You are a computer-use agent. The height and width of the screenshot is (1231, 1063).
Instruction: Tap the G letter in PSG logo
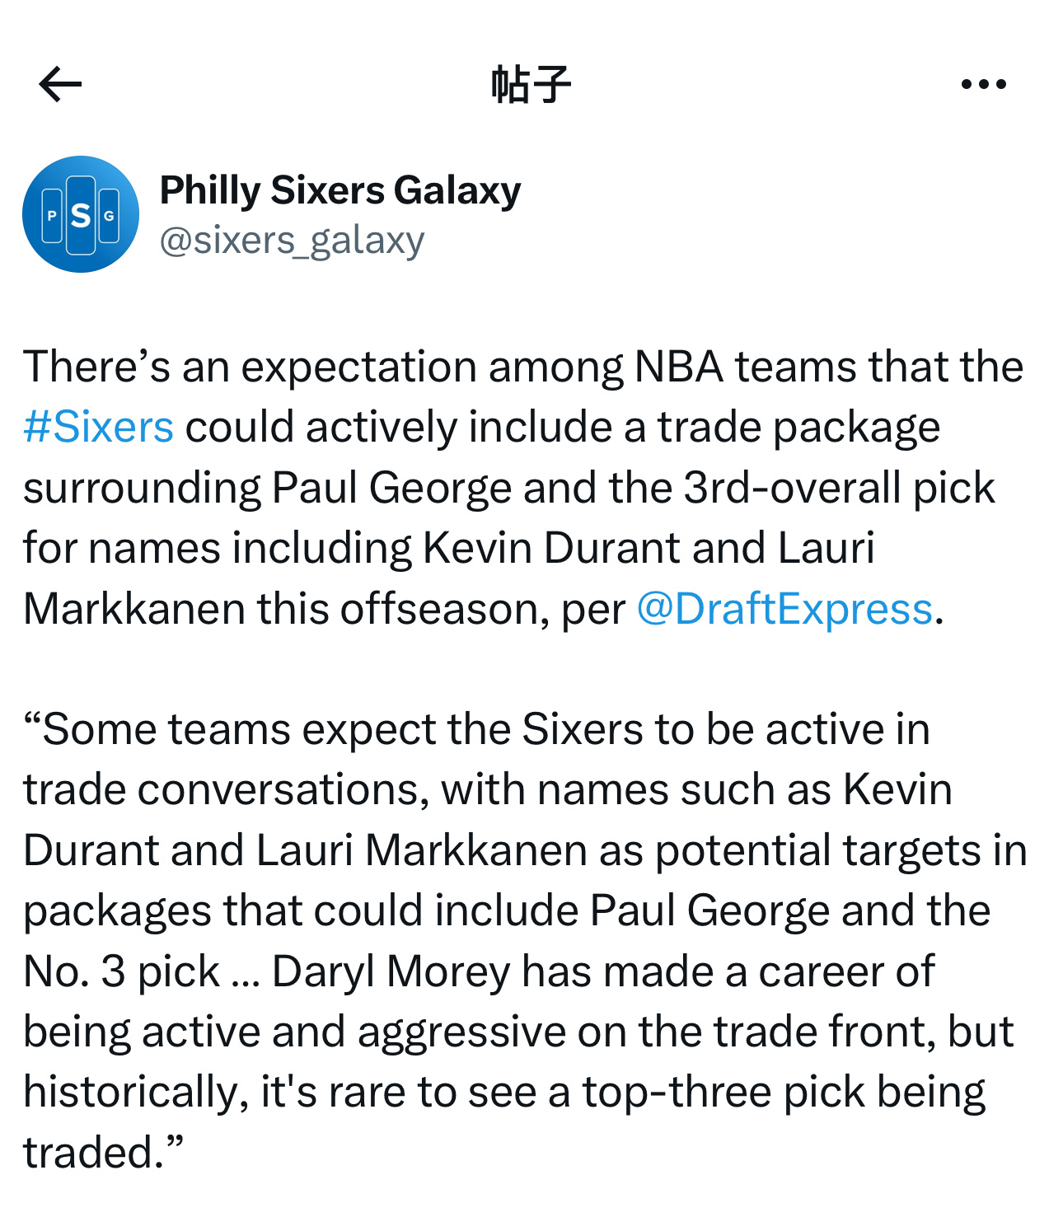pyautogui.click(x=109, y=216)
